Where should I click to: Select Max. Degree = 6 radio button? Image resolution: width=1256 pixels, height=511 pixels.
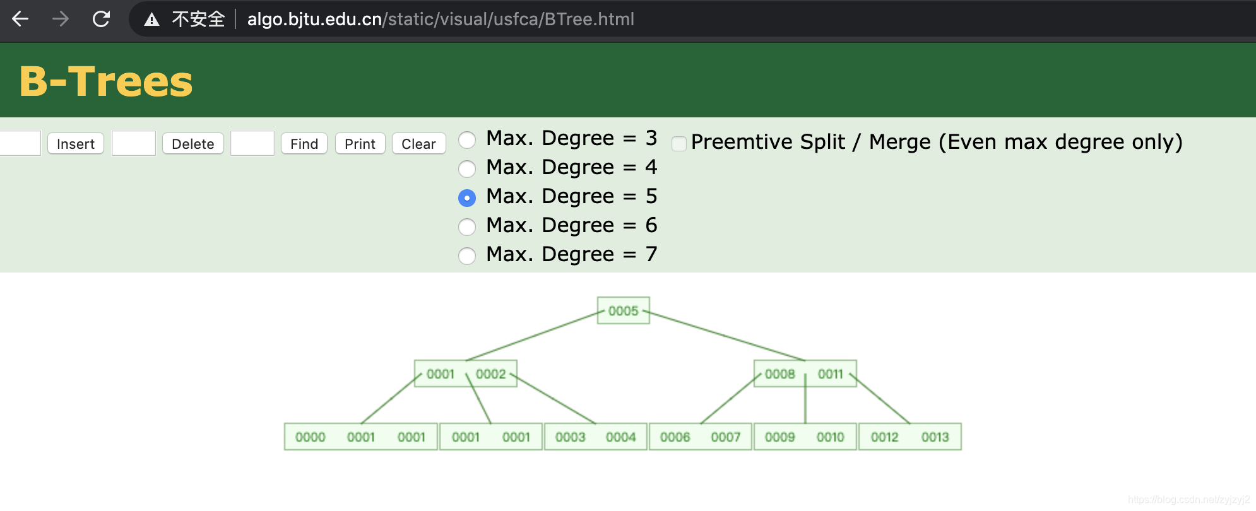pyautogui.click(x=467, y=226)
